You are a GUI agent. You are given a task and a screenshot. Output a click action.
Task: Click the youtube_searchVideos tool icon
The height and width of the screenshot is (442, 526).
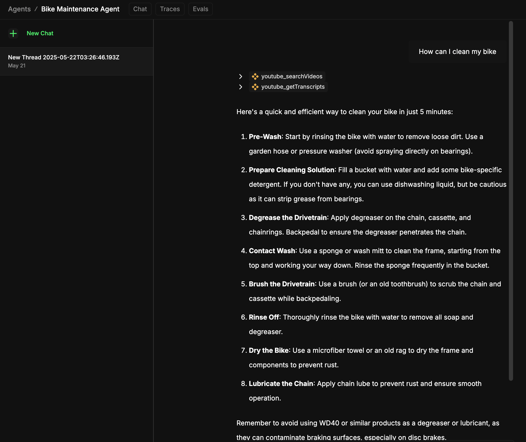tap(255, 77)
